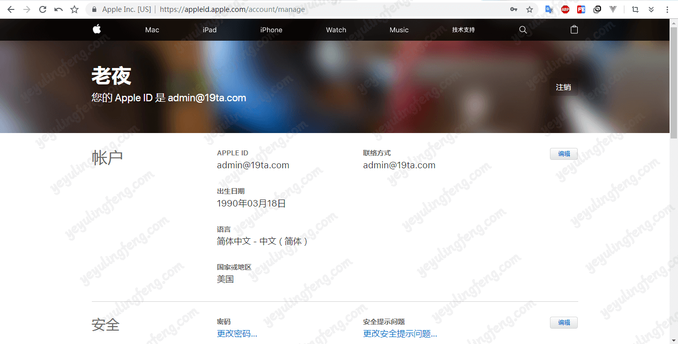Screen dimensions: 678x344
Task: Open the 技术支持 menu item
Action: point(464,30)
